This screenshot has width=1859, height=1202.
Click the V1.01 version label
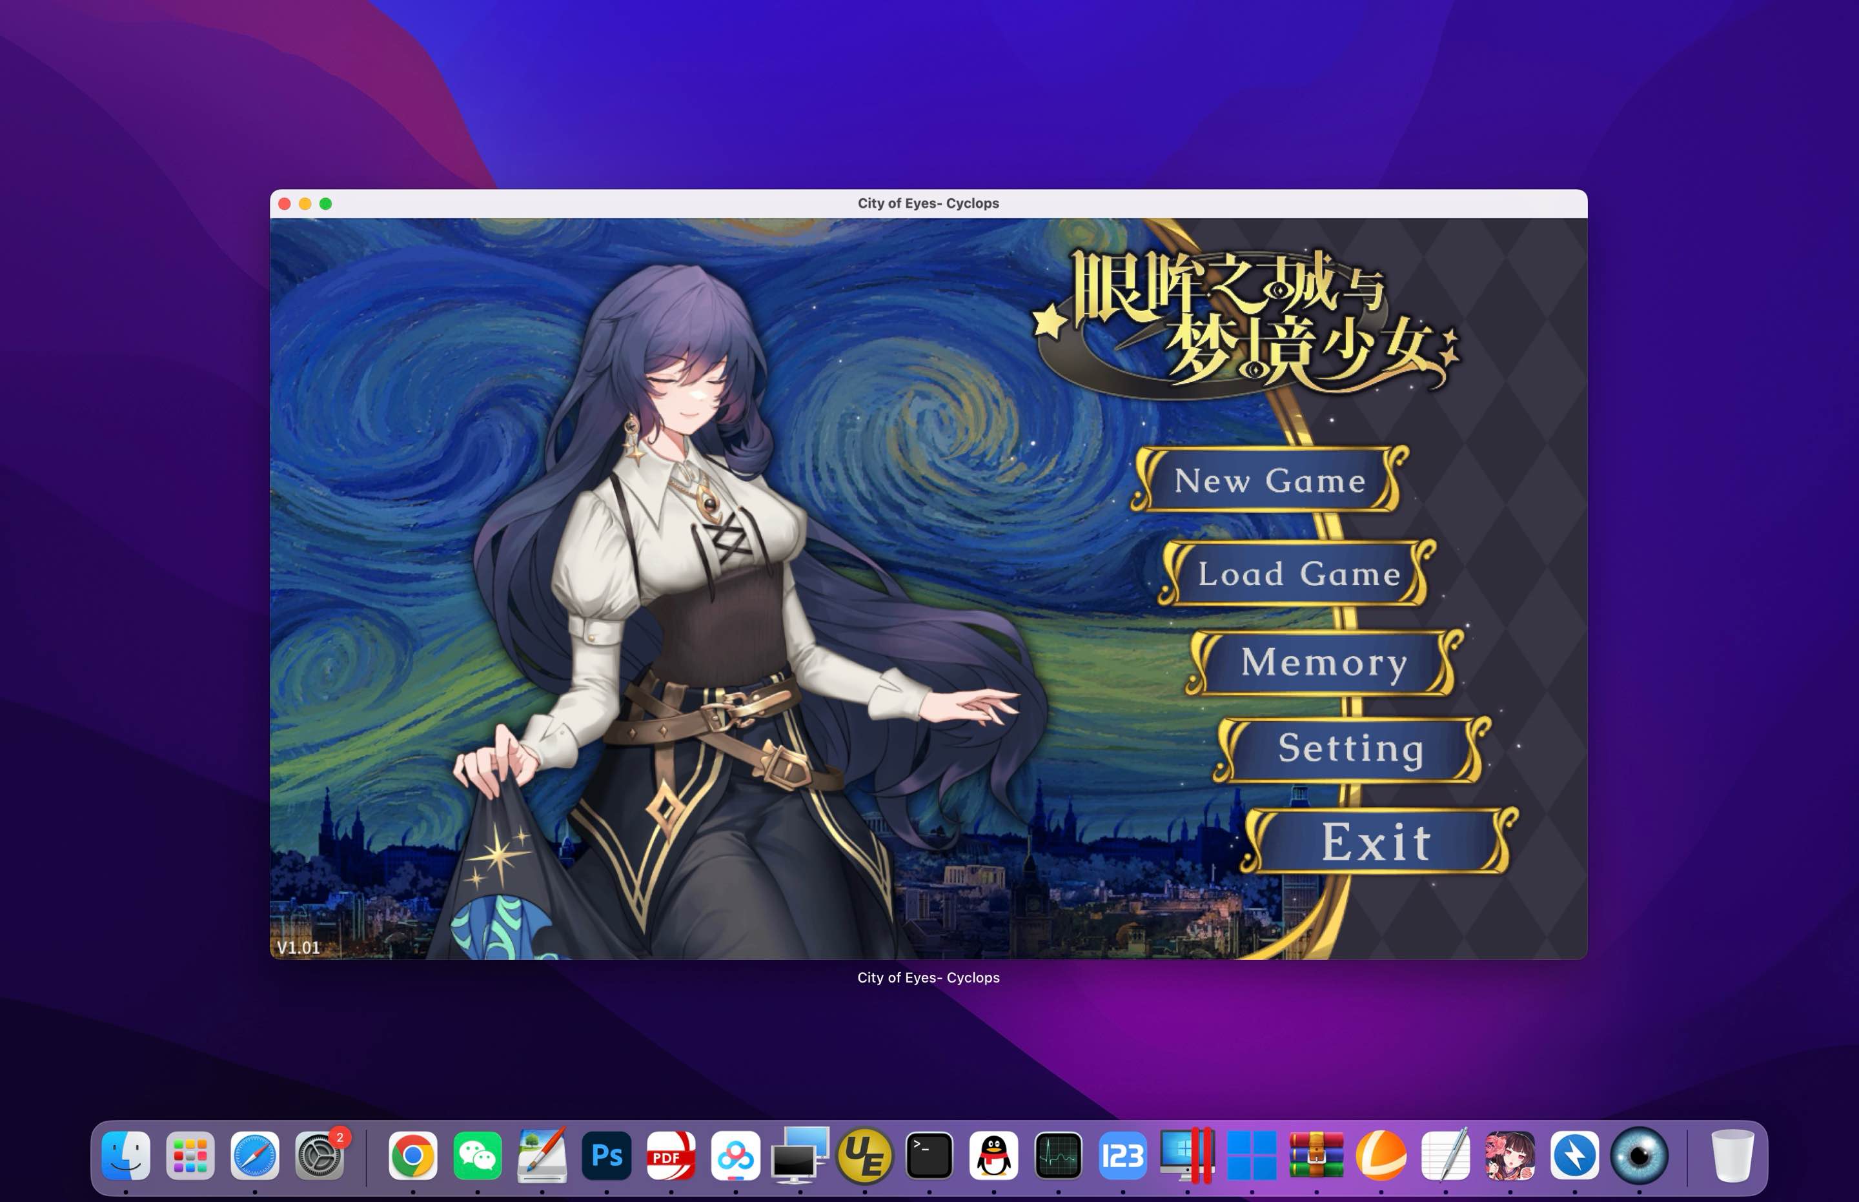click(x=298, y=948)
